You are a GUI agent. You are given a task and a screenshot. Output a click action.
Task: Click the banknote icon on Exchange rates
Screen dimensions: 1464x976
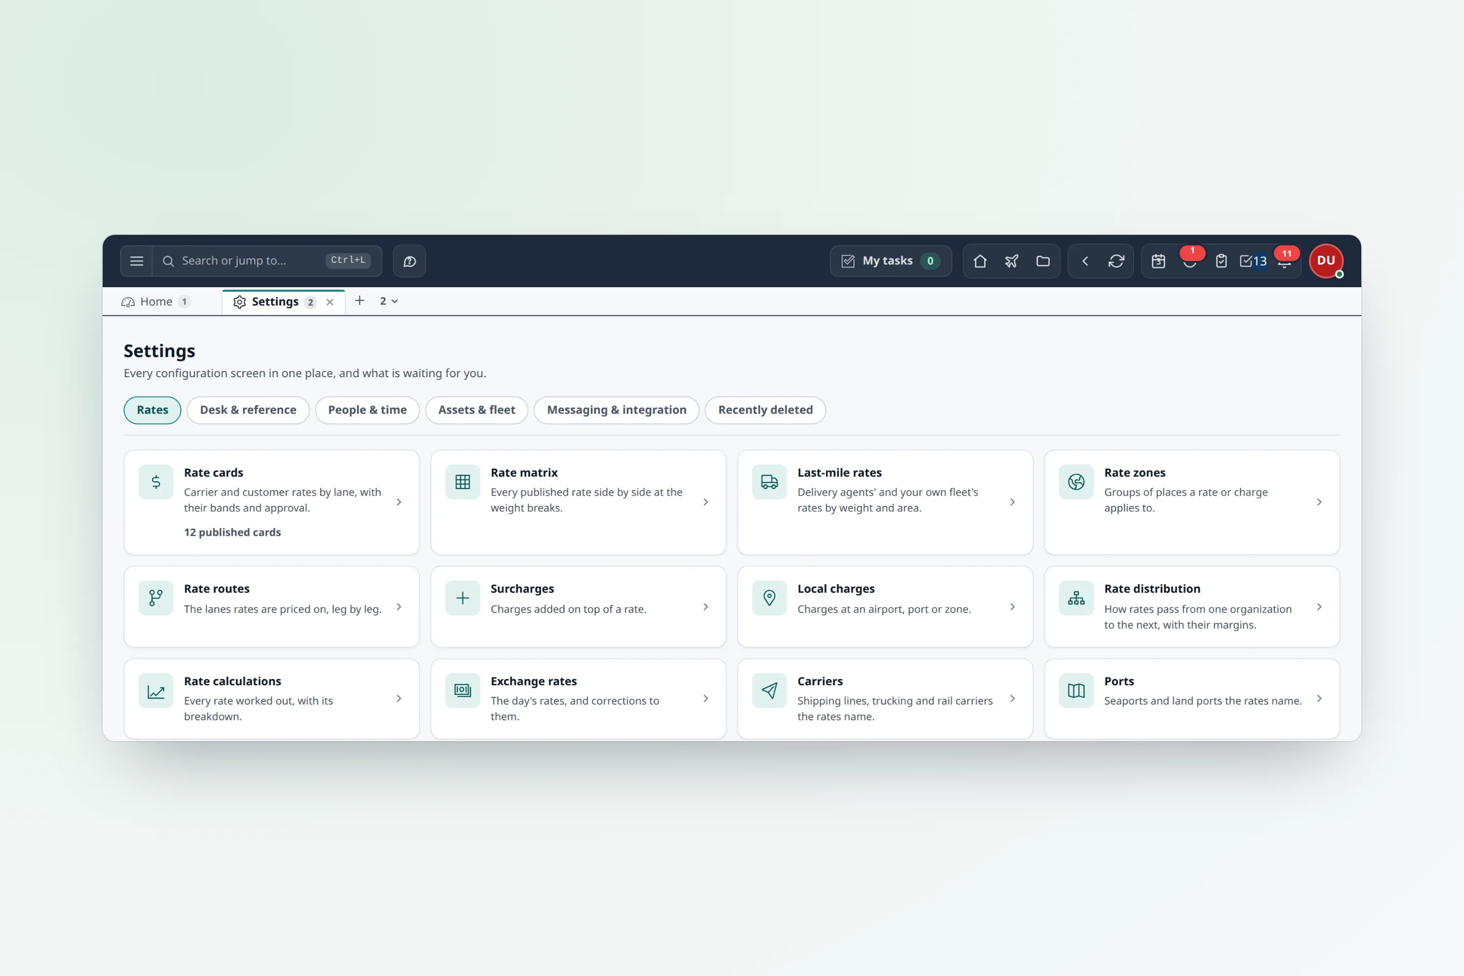pos(463,690)
